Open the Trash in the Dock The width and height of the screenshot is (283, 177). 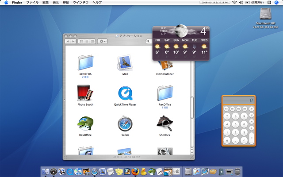click(237, 171)
